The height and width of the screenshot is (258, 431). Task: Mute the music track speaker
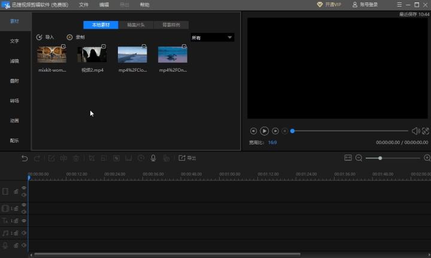tap(24, 233)
